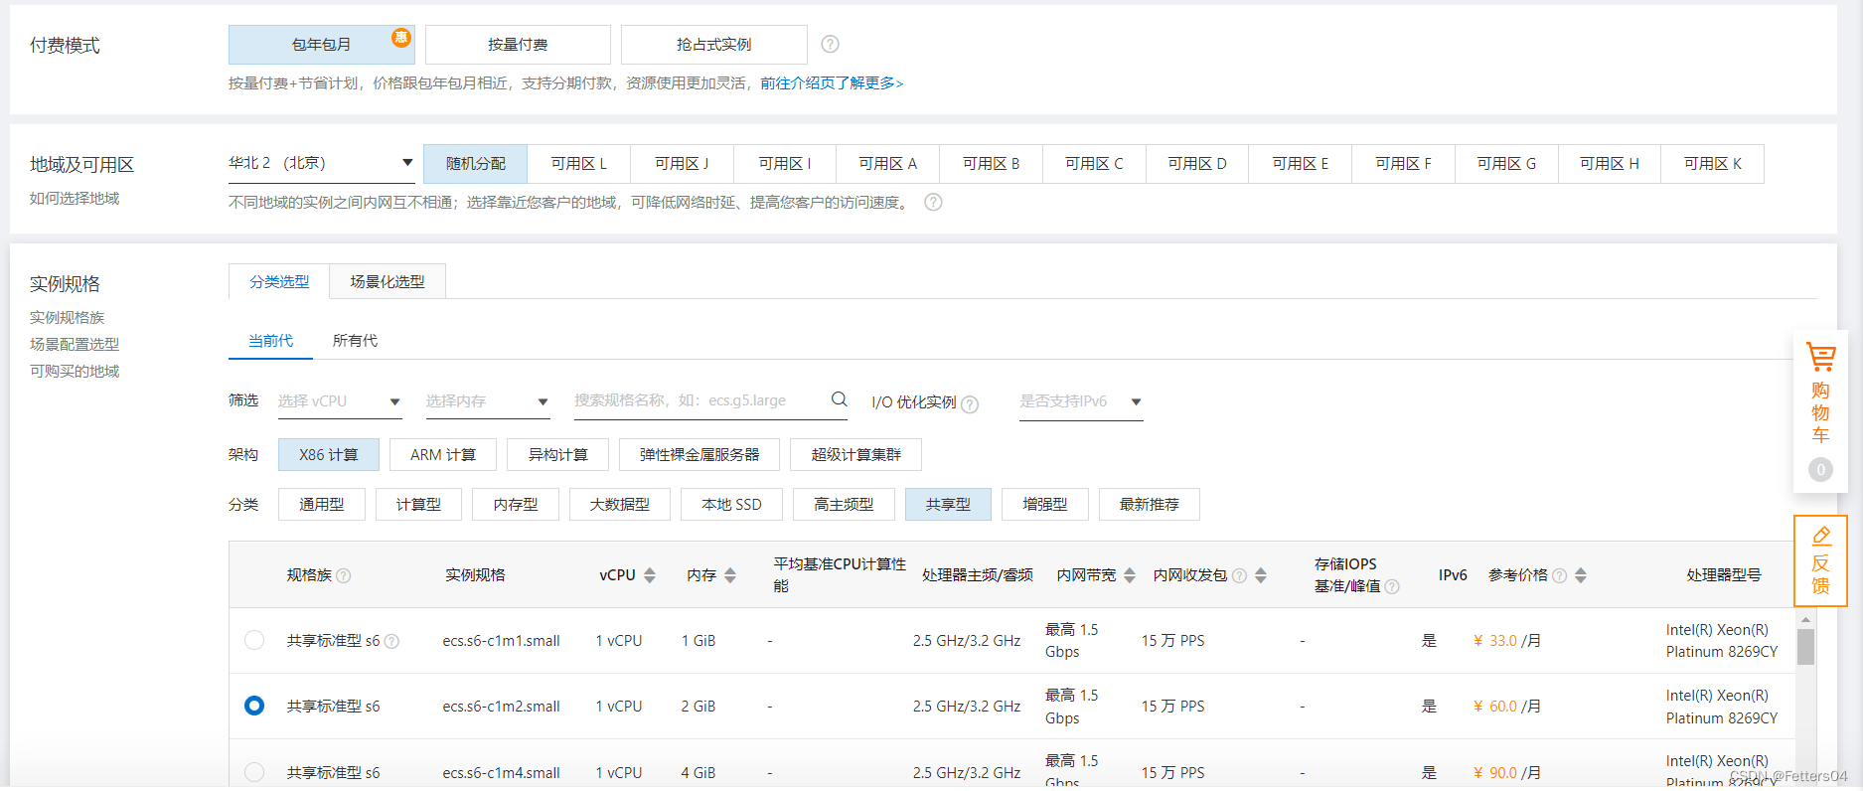Select 可用区 K zone
This screenshot has height=791, width=1863.
(1713, 164)
